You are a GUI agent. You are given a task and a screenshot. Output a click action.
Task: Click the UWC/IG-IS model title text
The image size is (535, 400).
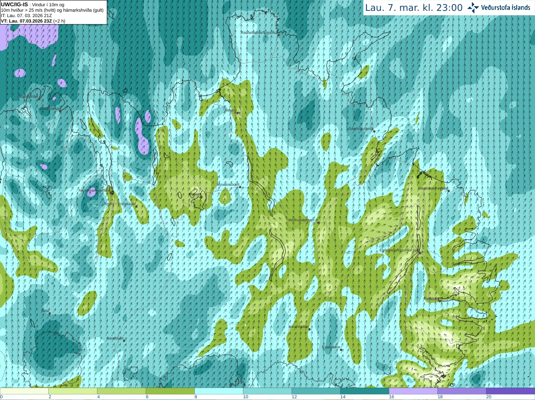click(15, 4)
